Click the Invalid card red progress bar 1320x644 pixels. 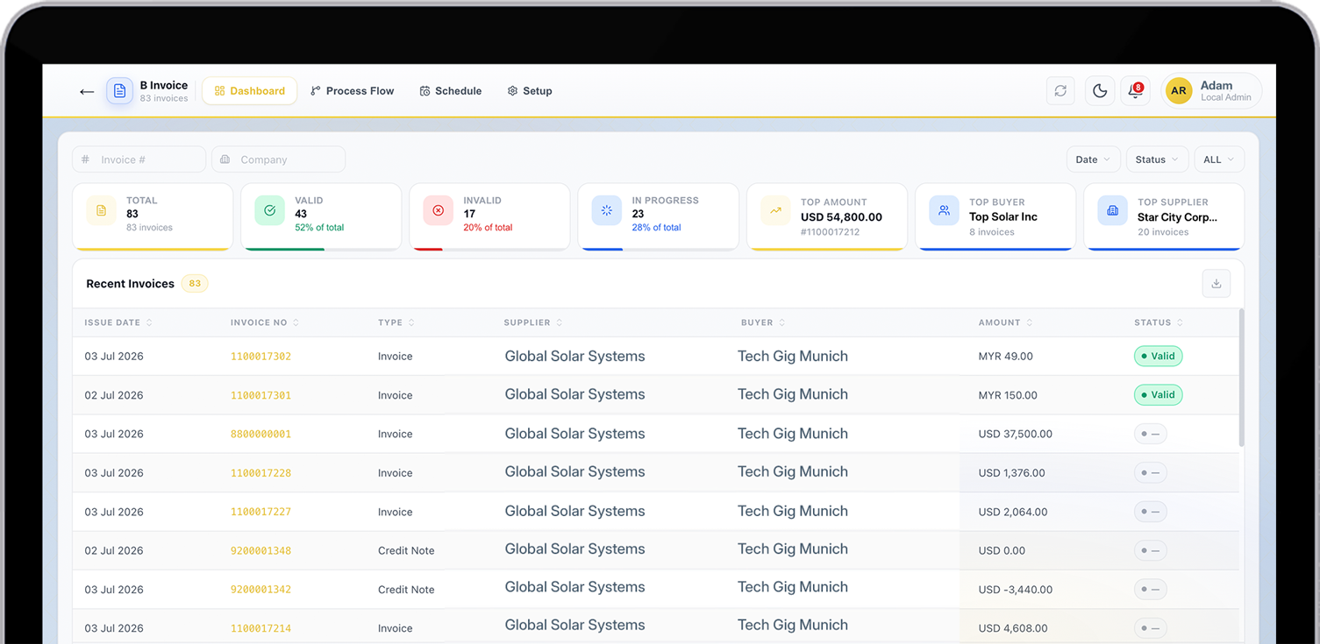[426, 249]
